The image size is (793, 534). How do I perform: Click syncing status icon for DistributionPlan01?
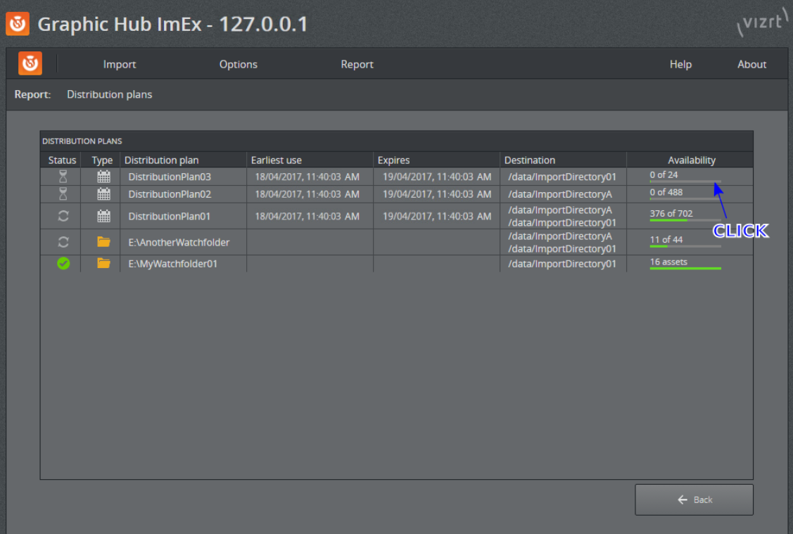click(x=63, y=216)
